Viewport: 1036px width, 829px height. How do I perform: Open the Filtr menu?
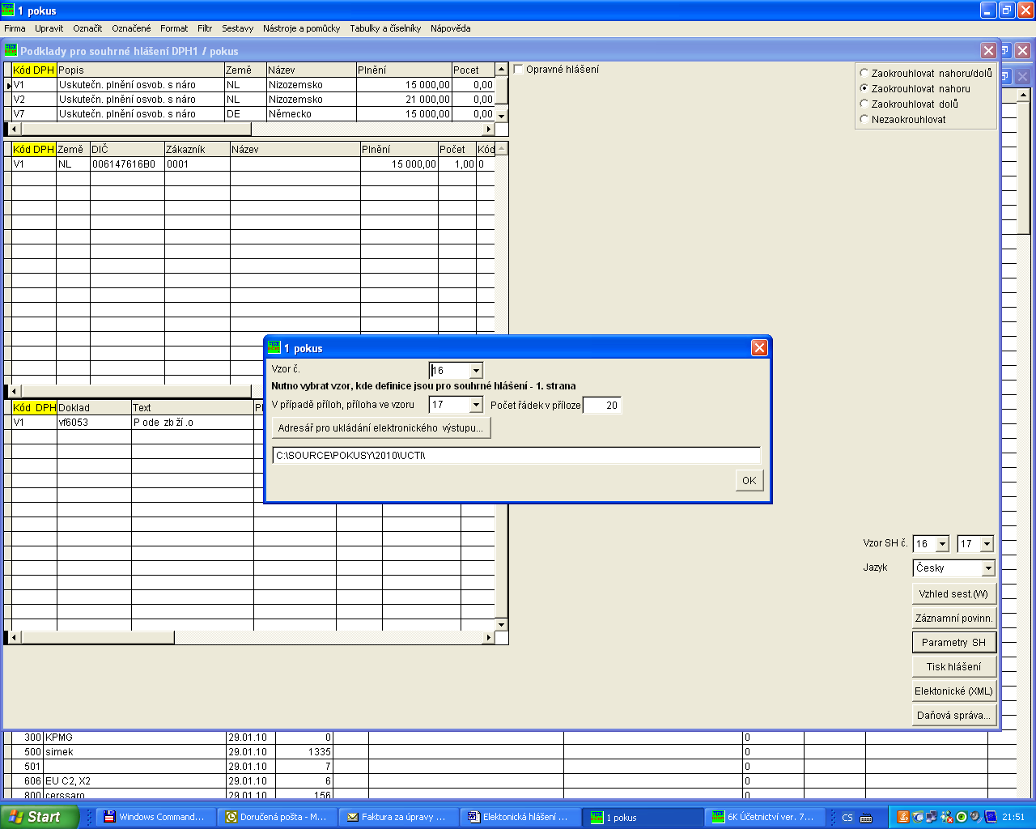tap(205, 28)
